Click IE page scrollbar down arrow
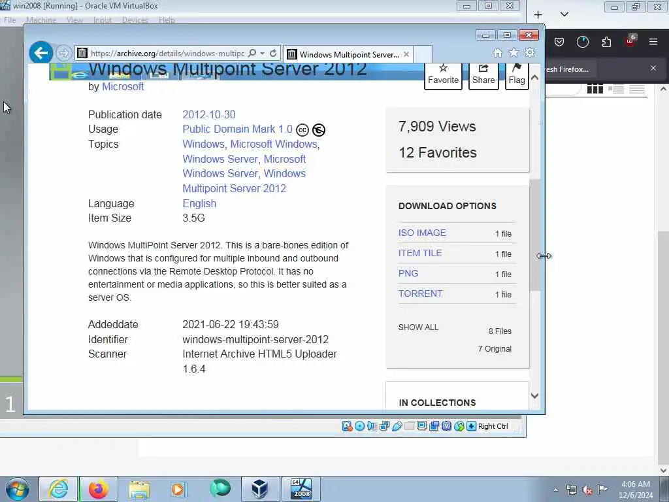This screenshot has width=669, height=502. tap(534, 395)
